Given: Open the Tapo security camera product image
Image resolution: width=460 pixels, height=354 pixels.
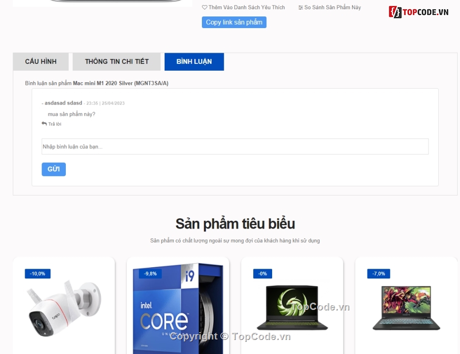Looking at the screenshot, I should tap(64, 308).
